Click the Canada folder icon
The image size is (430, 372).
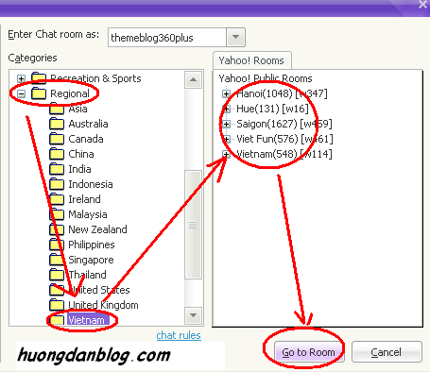(57, 139)
